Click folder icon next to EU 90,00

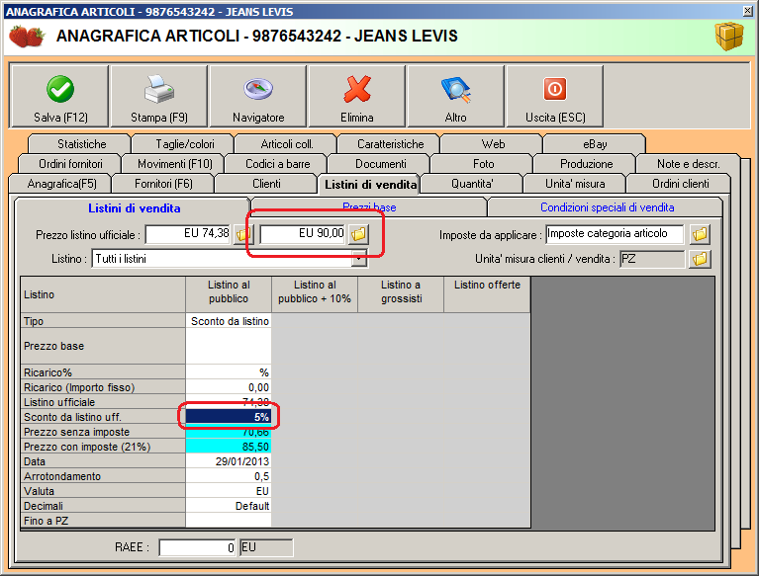coord(358,234)
